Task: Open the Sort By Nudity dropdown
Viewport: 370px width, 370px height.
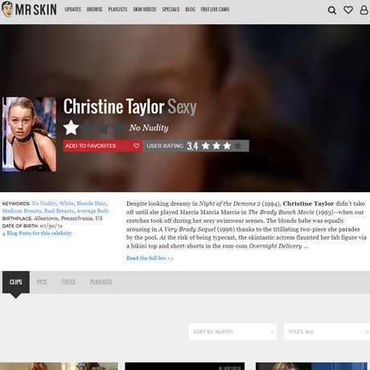Action: tap(232, 331)
